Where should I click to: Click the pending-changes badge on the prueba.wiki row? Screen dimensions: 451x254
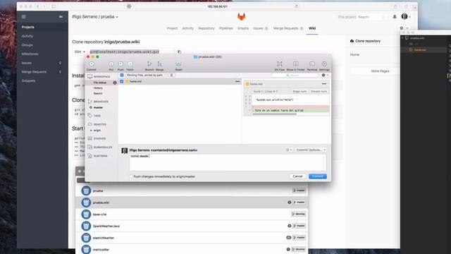click(x=289, y=202)
